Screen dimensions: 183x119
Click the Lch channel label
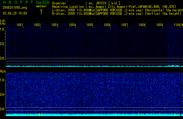(x=3, y=21)
